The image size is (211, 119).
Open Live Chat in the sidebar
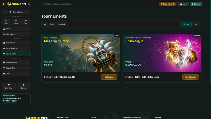point(9,86)
